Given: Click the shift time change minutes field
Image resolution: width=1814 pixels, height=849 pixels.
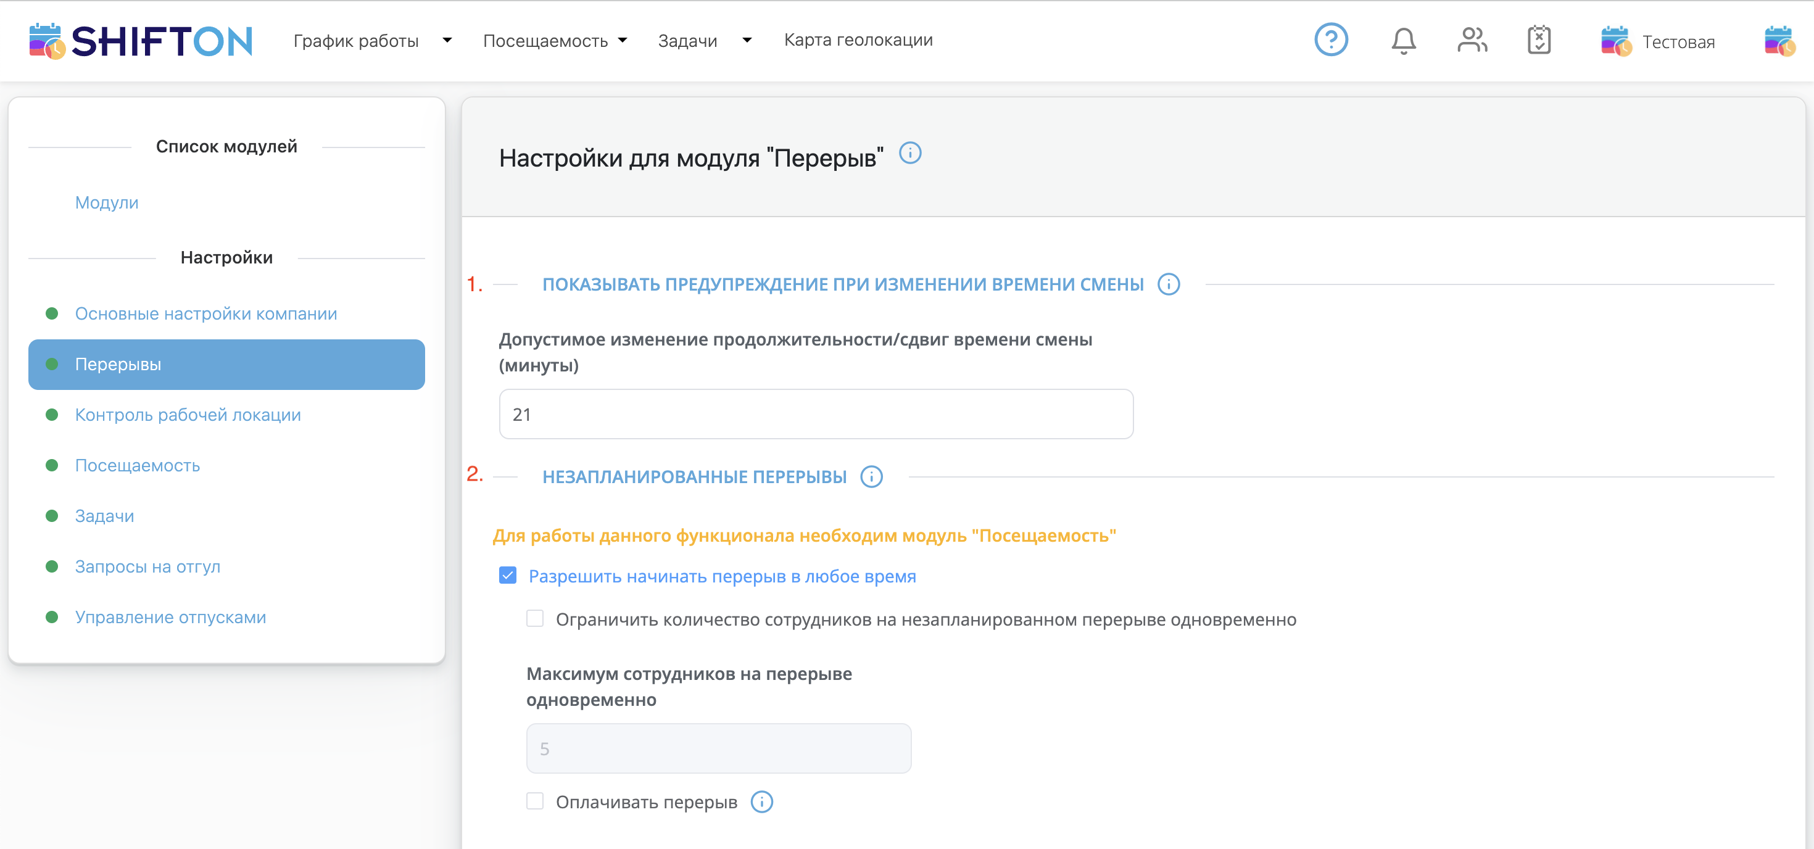Looking at the screenshot, I should click(816, 414).
